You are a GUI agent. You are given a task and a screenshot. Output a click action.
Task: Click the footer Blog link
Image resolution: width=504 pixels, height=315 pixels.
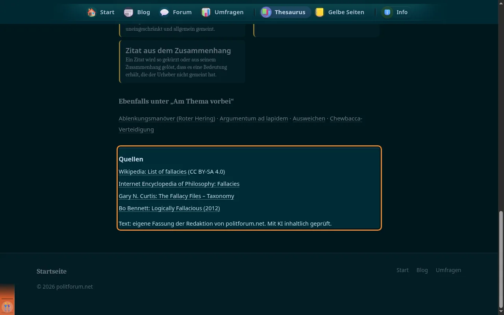click(422, 270)
